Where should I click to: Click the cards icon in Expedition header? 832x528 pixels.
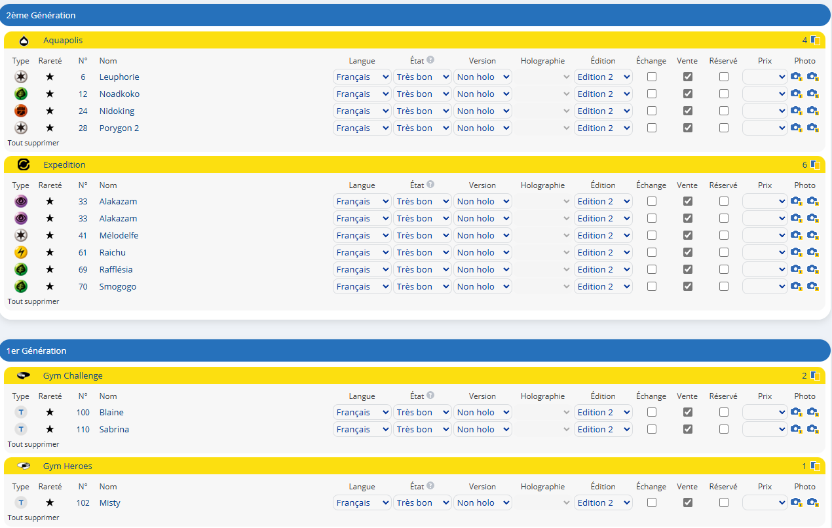816,164
